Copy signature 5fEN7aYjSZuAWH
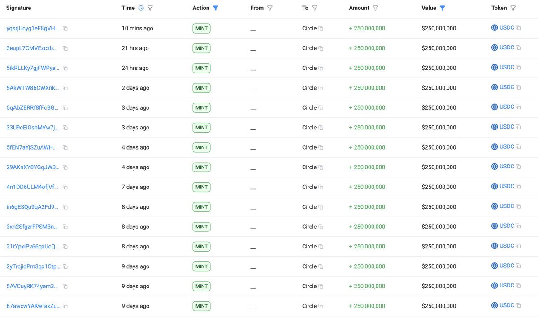The height and width of the screenshot is (317, 538). click(65, 147)
